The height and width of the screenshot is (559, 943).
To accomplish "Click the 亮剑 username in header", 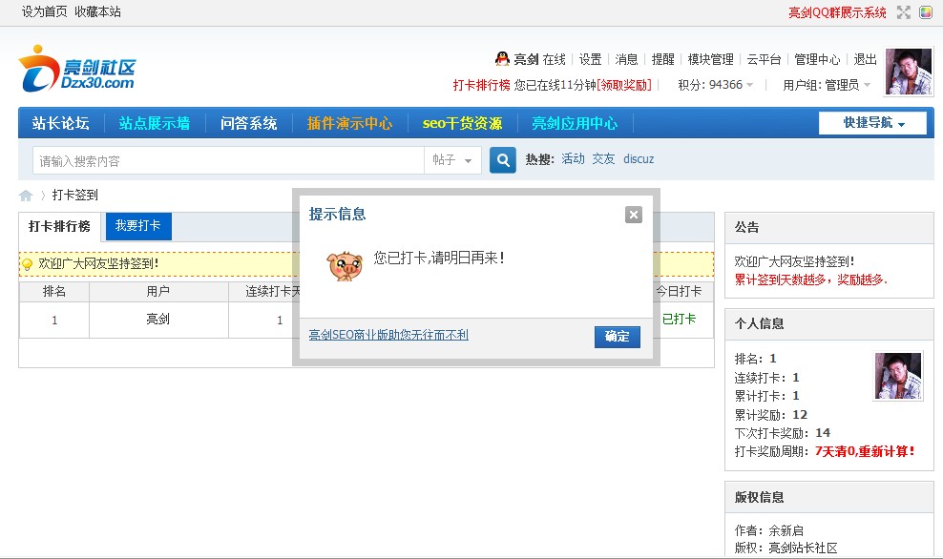I will (x=526, y=59).
